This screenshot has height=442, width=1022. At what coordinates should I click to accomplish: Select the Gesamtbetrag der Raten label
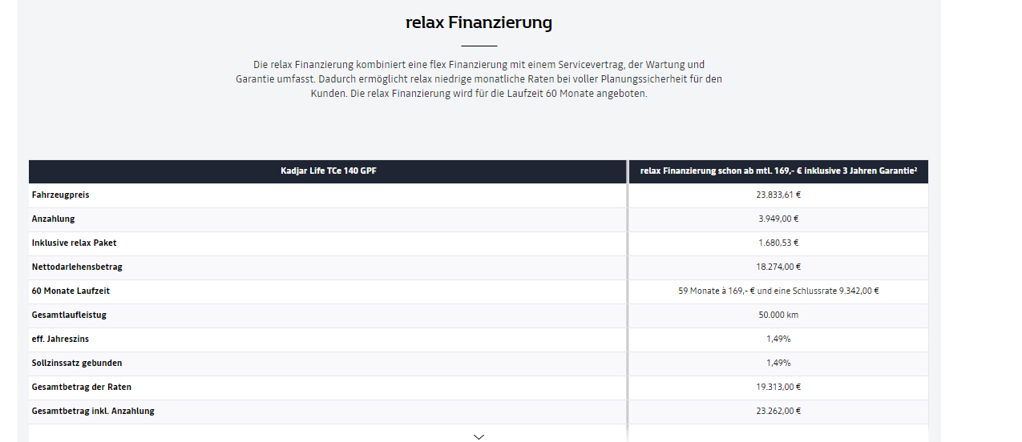81,387
